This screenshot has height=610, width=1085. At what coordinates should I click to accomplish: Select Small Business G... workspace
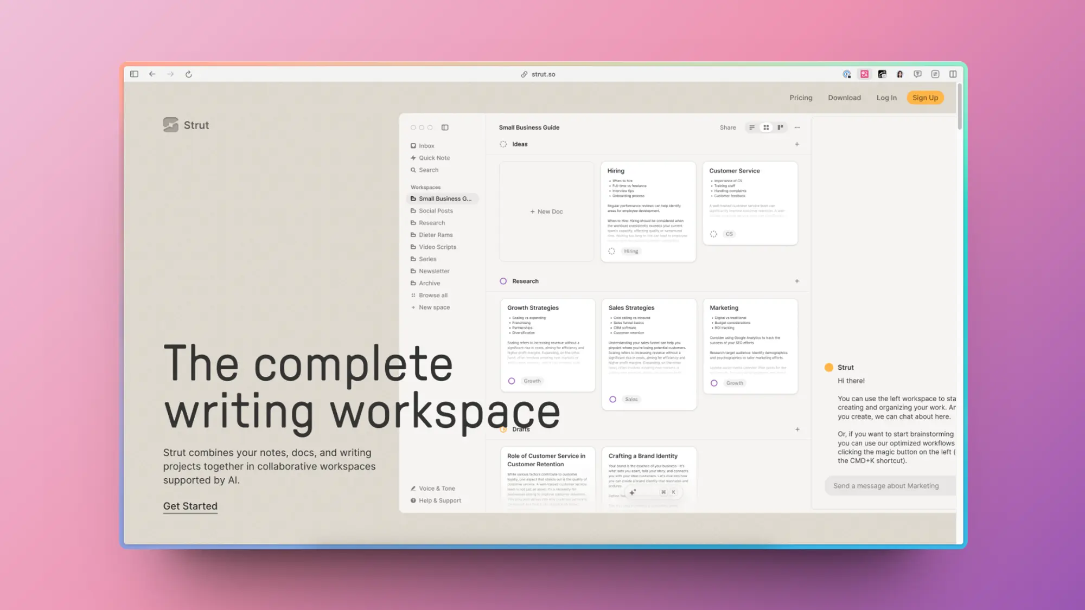point(442,199)
